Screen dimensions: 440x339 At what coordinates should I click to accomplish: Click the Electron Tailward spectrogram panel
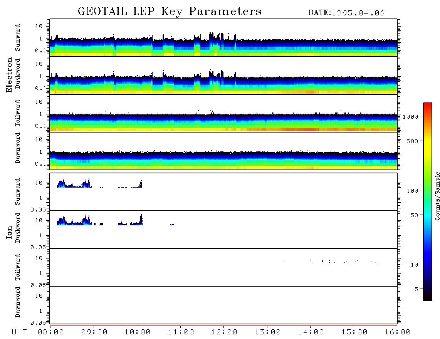(x=223, y=113)
